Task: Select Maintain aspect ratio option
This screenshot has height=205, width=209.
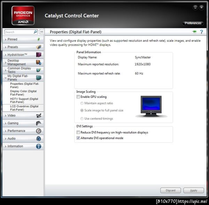Action: point(82,103)
